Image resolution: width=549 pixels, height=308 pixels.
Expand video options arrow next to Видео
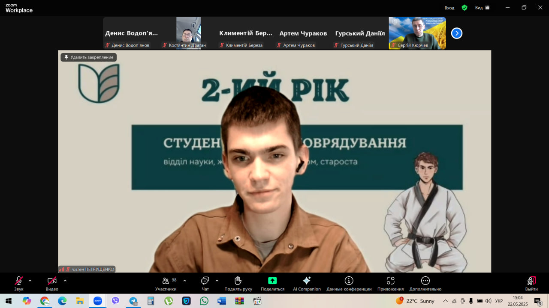pos(65,281)
